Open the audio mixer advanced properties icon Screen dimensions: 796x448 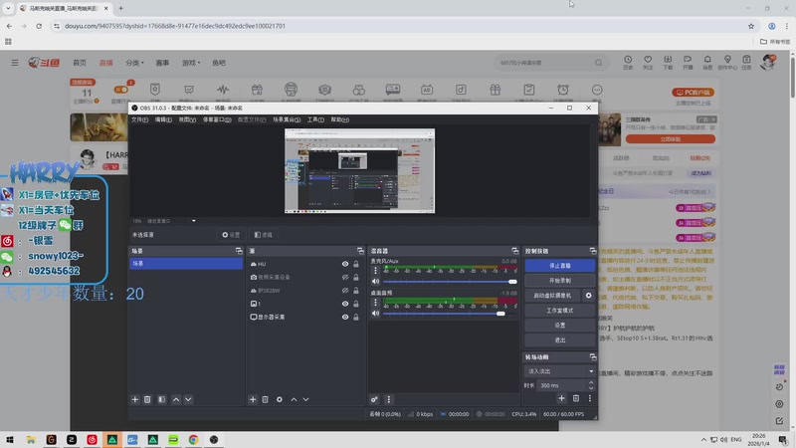(x=375, y=399)
